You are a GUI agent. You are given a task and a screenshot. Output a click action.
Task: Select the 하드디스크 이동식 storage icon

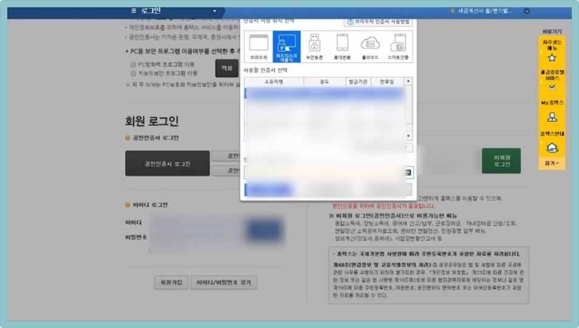point(287,47)
